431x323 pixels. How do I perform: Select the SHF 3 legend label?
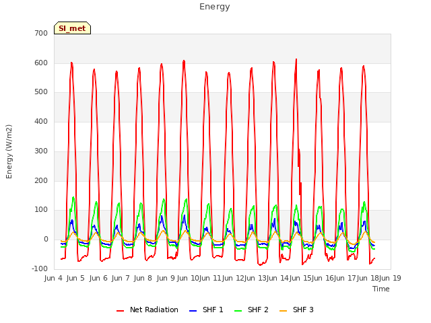tap(303, 310)
